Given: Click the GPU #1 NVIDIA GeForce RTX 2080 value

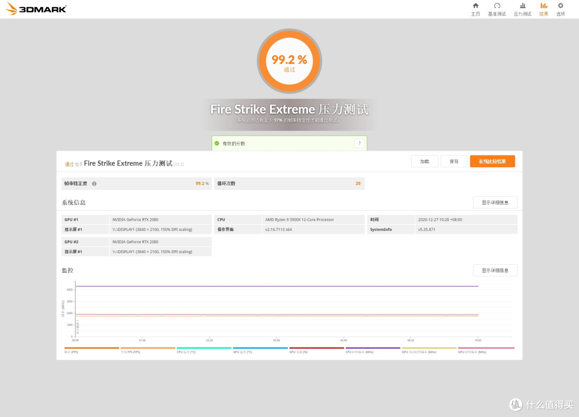Looking at the screenshot, I should [135, 220].
